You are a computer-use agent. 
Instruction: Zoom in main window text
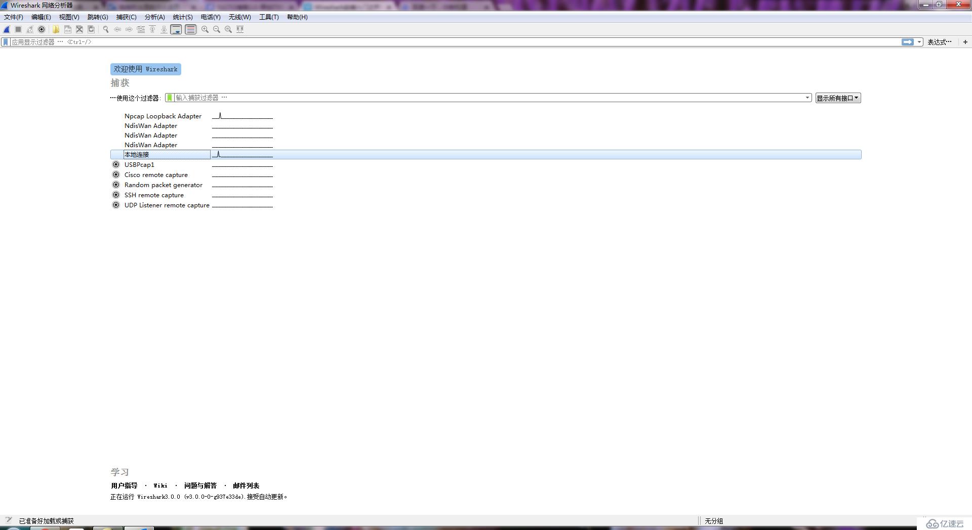click(x=205, y=29)
